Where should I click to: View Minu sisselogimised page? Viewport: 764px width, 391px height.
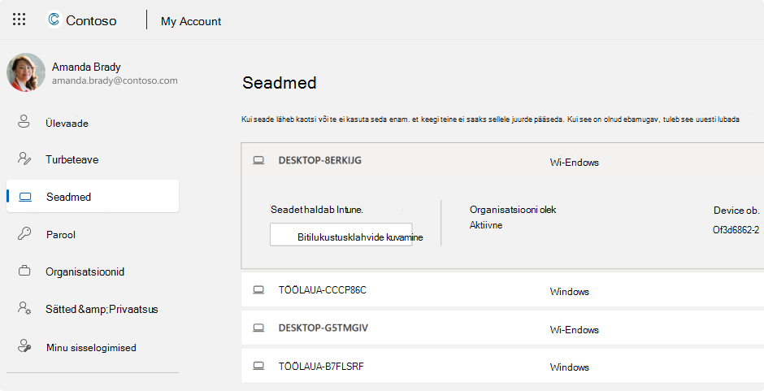click(x=93, y=347)
